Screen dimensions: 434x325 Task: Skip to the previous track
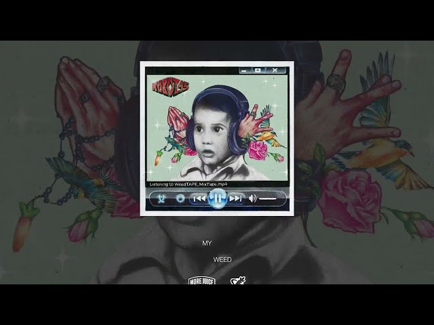coord(199,198)
